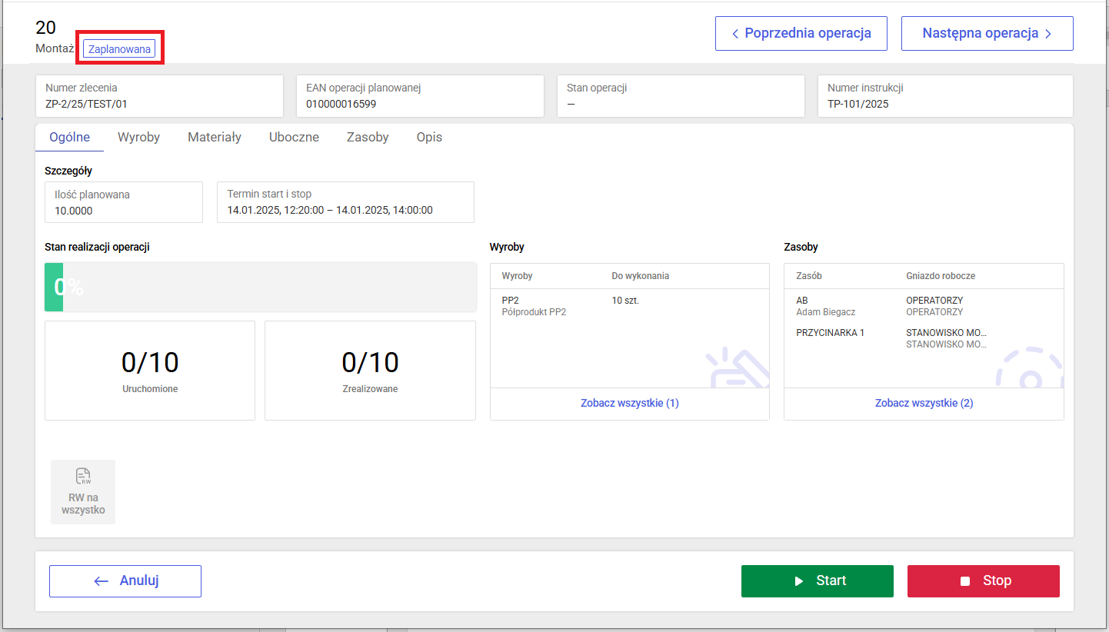
Task: Click the Zaplanowana status badge
Action: point(120,49)
